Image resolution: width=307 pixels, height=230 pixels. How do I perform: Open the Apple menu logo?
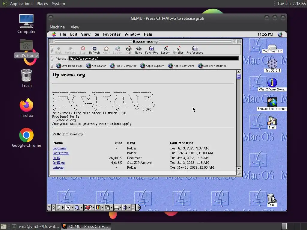(x=54, y=34)
